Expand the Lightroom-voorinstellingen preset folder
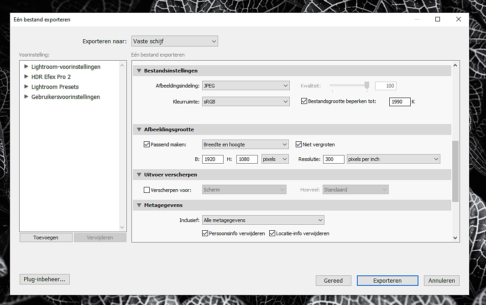The width and height of the screenshot is (486, 305). click(x=26, y=67)
